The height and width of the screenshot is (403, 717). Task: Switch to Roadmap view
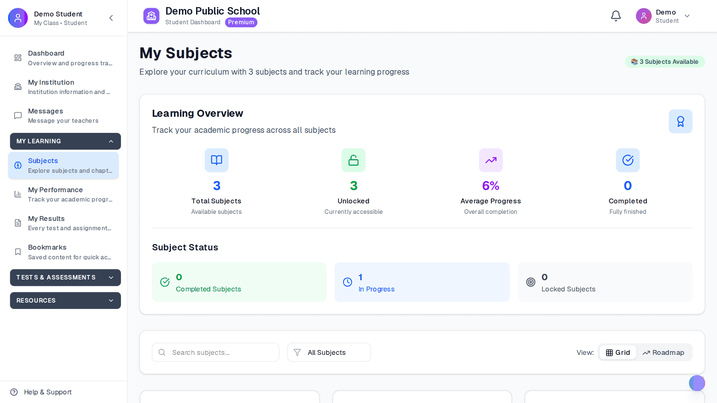pyautogui.click(x=663, y=352)
